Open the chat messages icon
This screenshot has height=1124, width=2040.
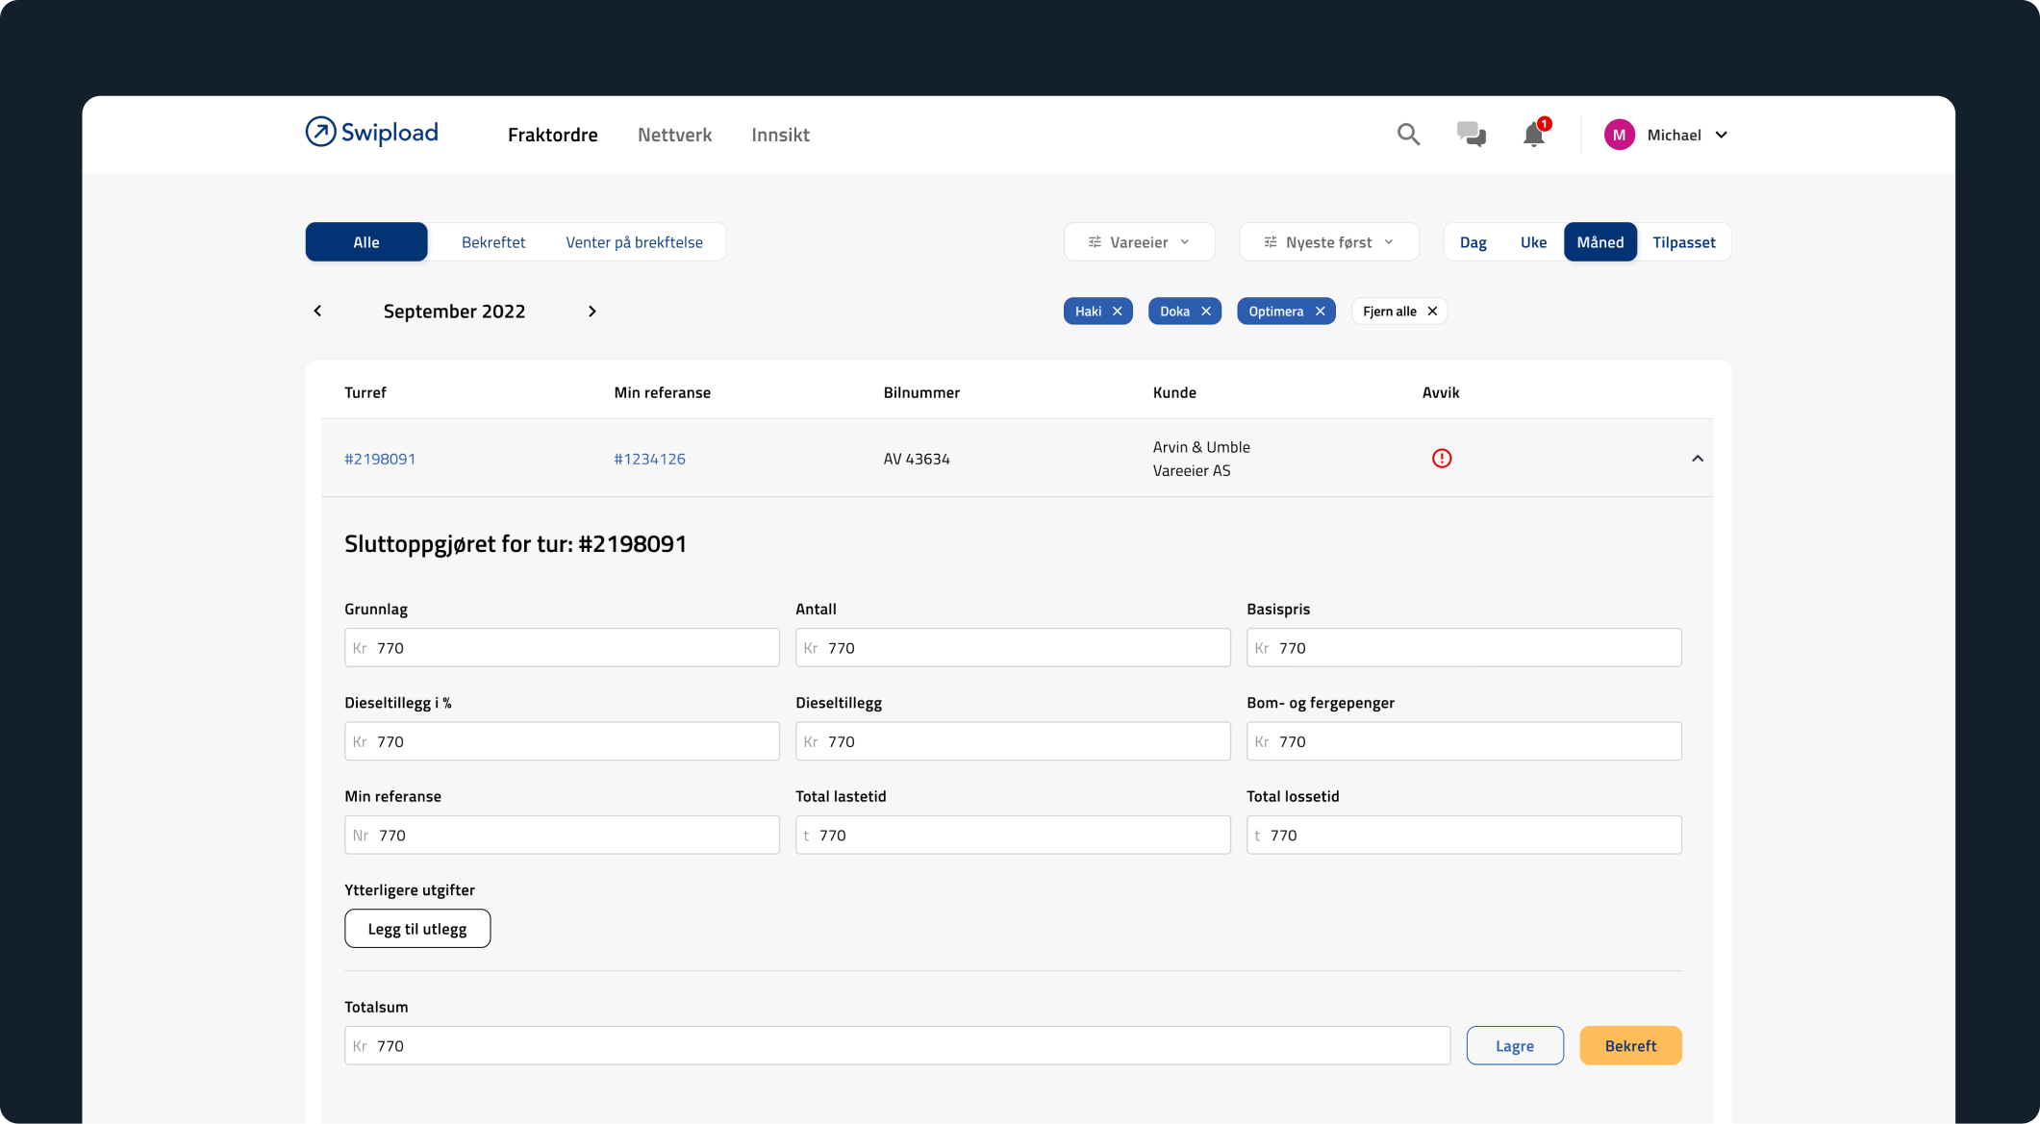point(1471,135)
